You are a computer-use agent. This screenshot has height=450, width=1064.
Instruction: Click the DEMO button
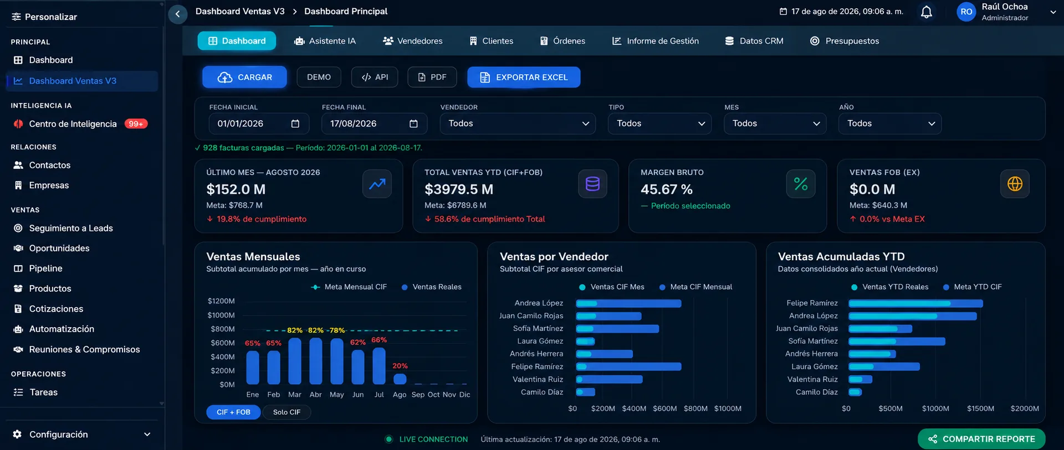pos(319,77)
